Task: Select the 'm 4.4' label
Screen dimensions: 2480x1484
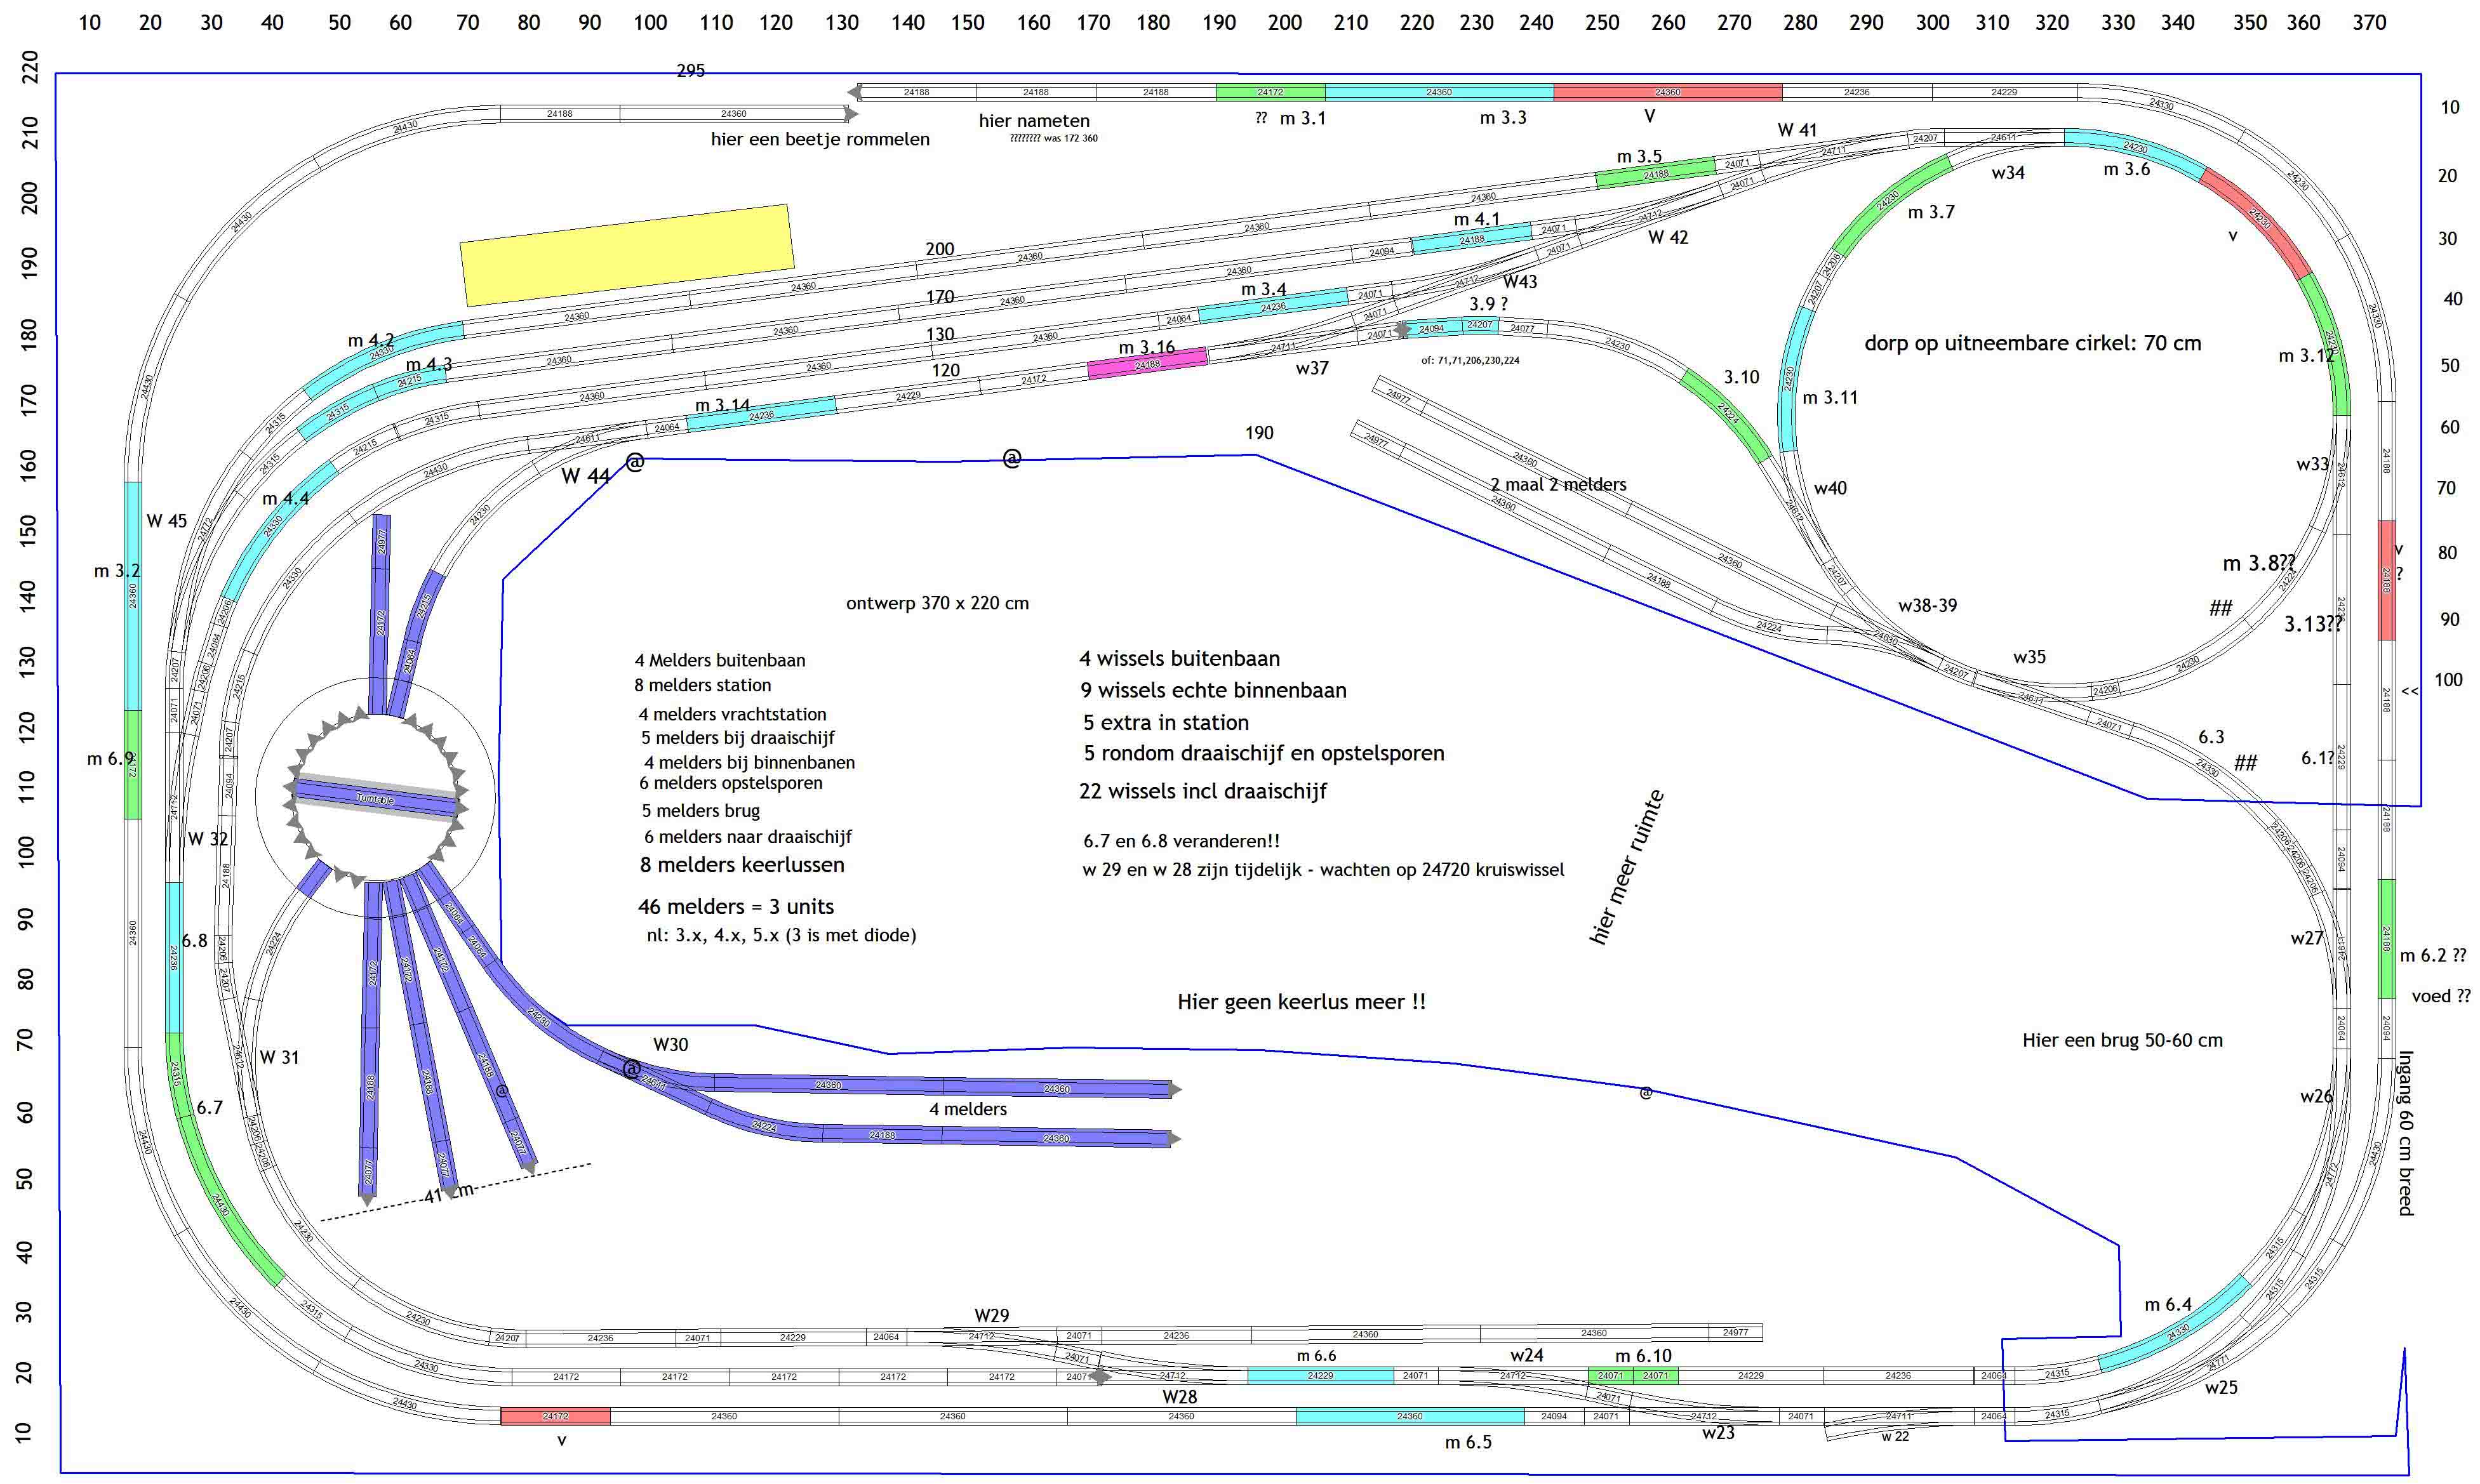Action: point(285,498)
